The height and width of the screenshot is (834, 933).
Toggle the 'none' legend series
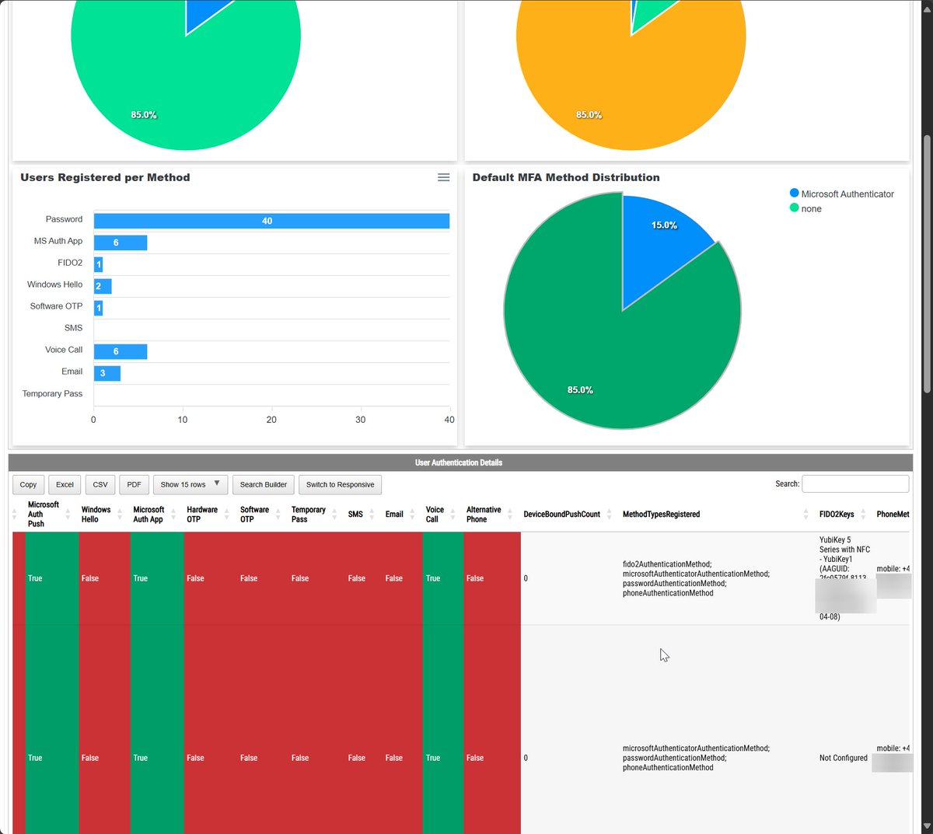(805, 208)
